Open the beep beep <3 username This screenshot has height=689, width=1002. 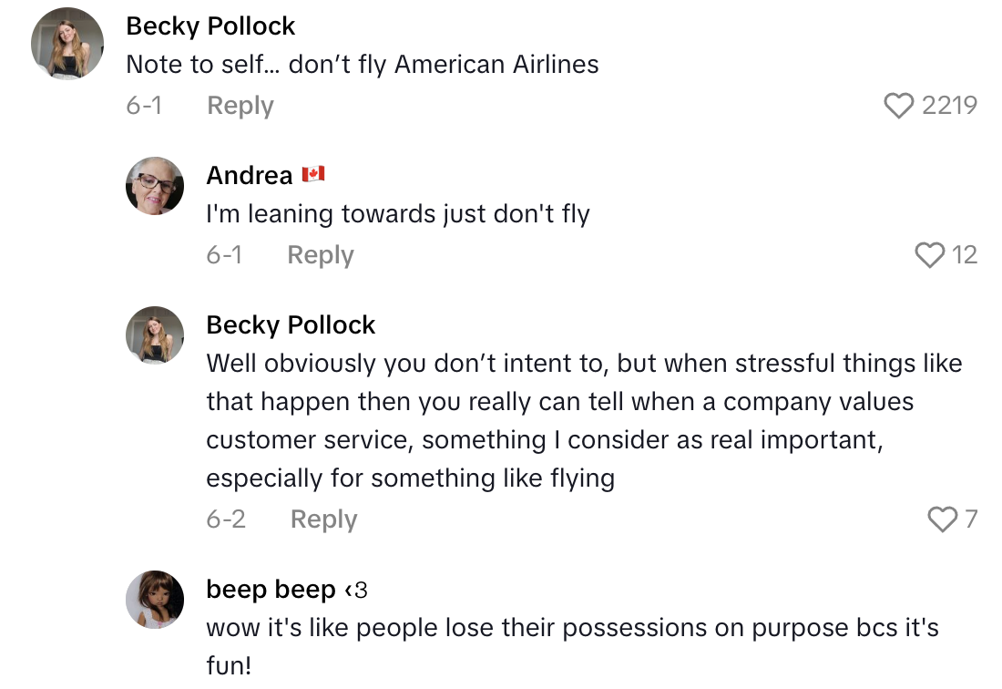coord(286,590)
